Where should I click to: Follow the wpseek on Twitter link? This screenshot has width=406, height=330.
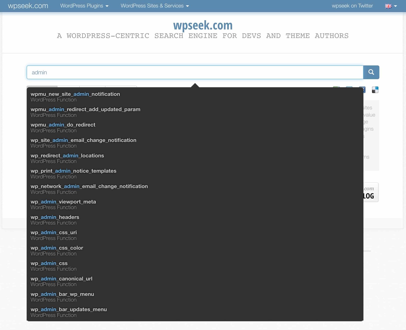(353, 6)
